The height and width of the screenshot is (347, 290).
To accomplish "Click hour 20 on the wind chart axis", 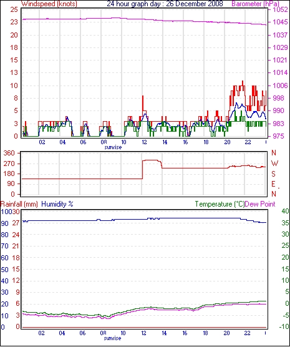I will tap(227, 142).
